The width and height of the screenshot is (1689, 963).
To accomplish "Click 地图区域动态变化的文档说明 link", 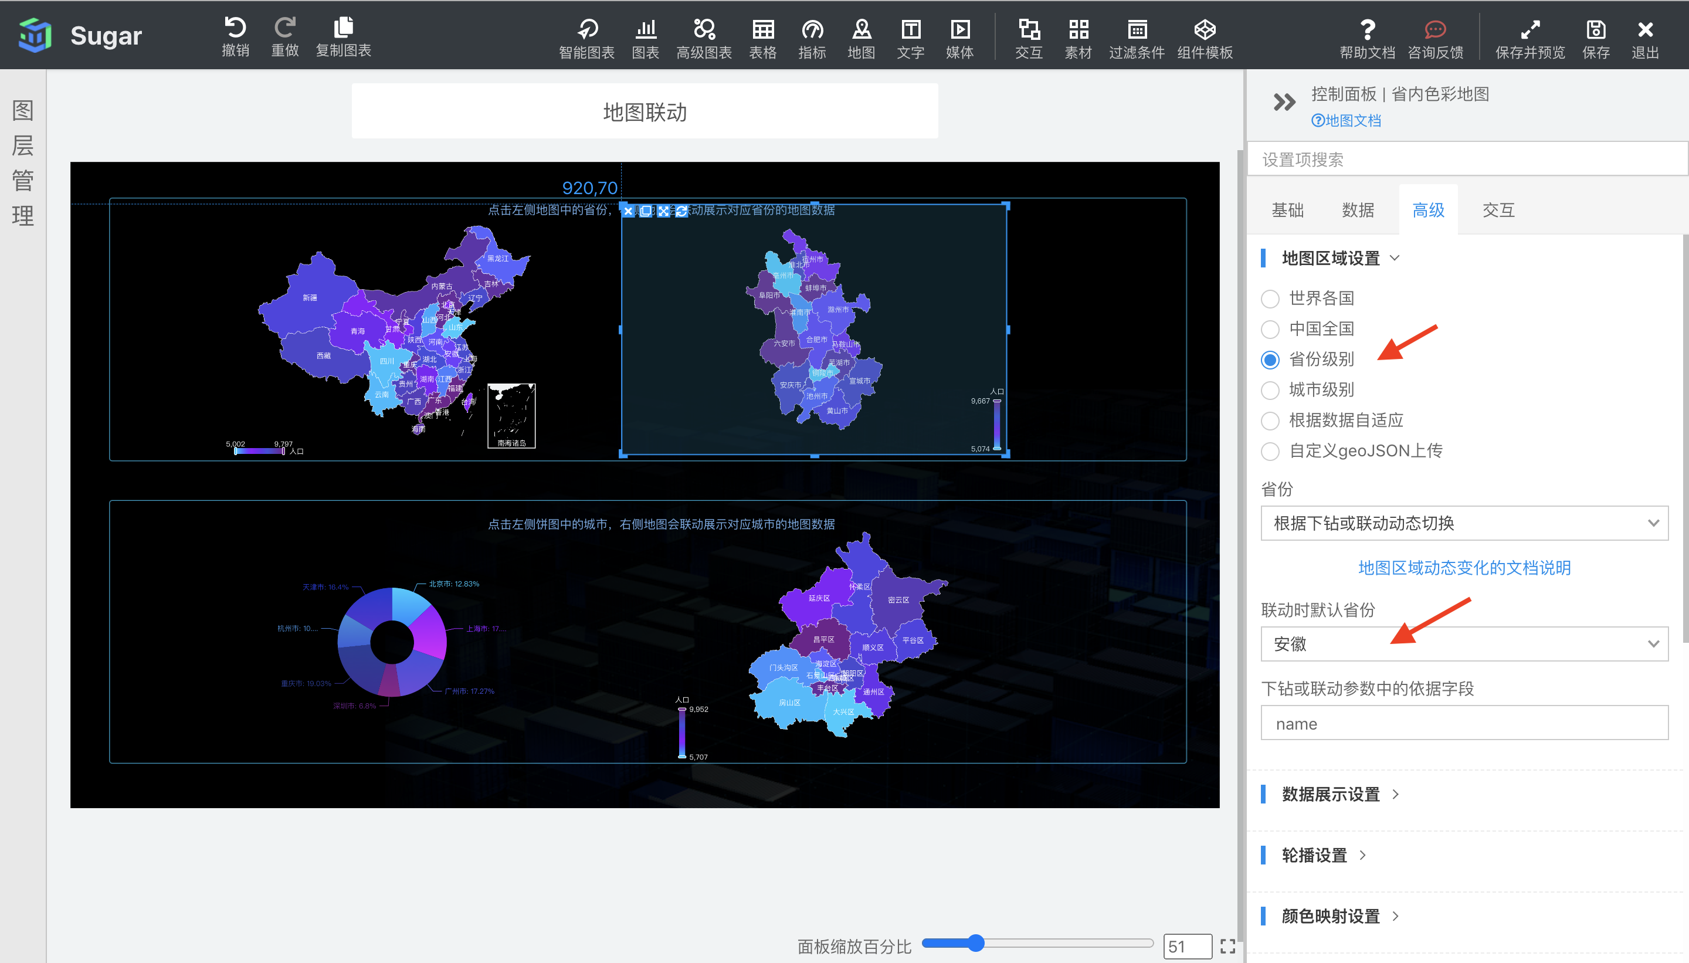I will point(1465,567).
